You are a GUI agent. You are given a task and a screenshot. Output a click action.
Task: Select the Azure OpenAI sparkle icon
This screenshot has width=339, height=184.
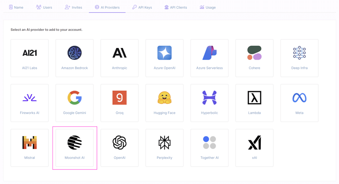(x=165, y=53)
